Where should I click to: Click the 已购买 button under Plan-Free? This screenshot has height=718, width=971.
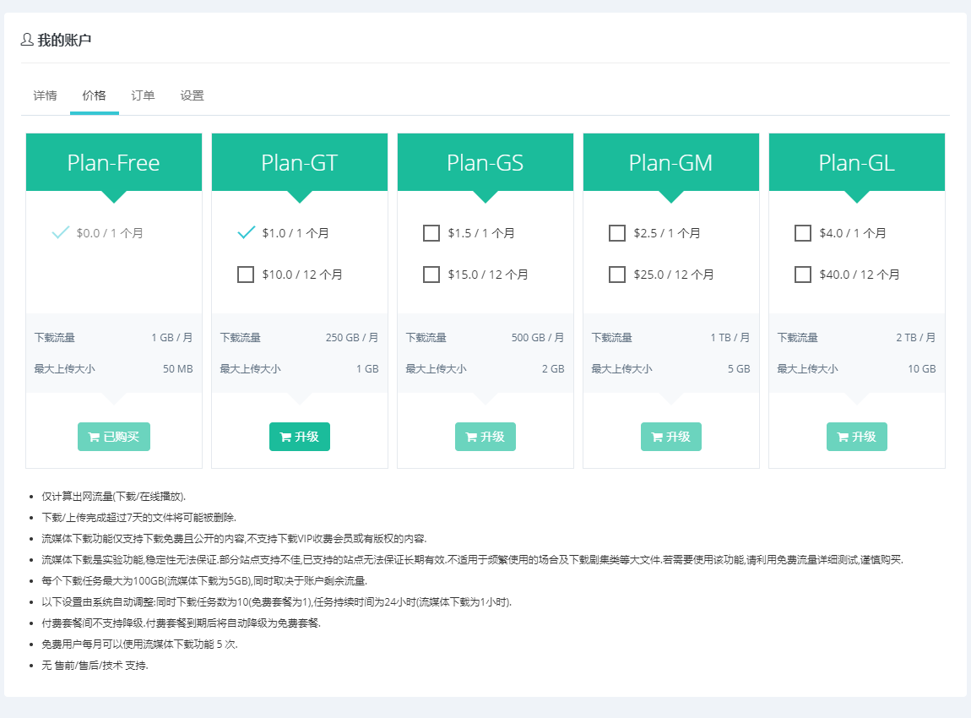113,437
